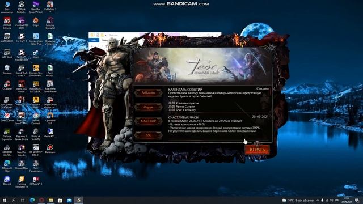Launch Counter-Strike Global Offensive shortcut
Screen dimensions: 363x204
coord(36,71)
